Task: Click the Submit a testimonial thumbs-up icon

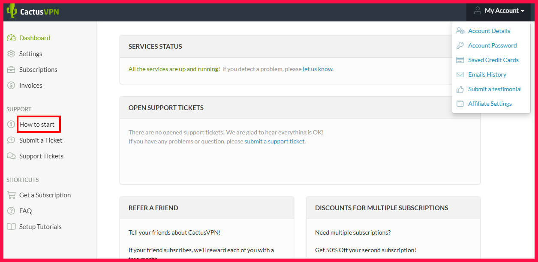Action: coord(460,89)
